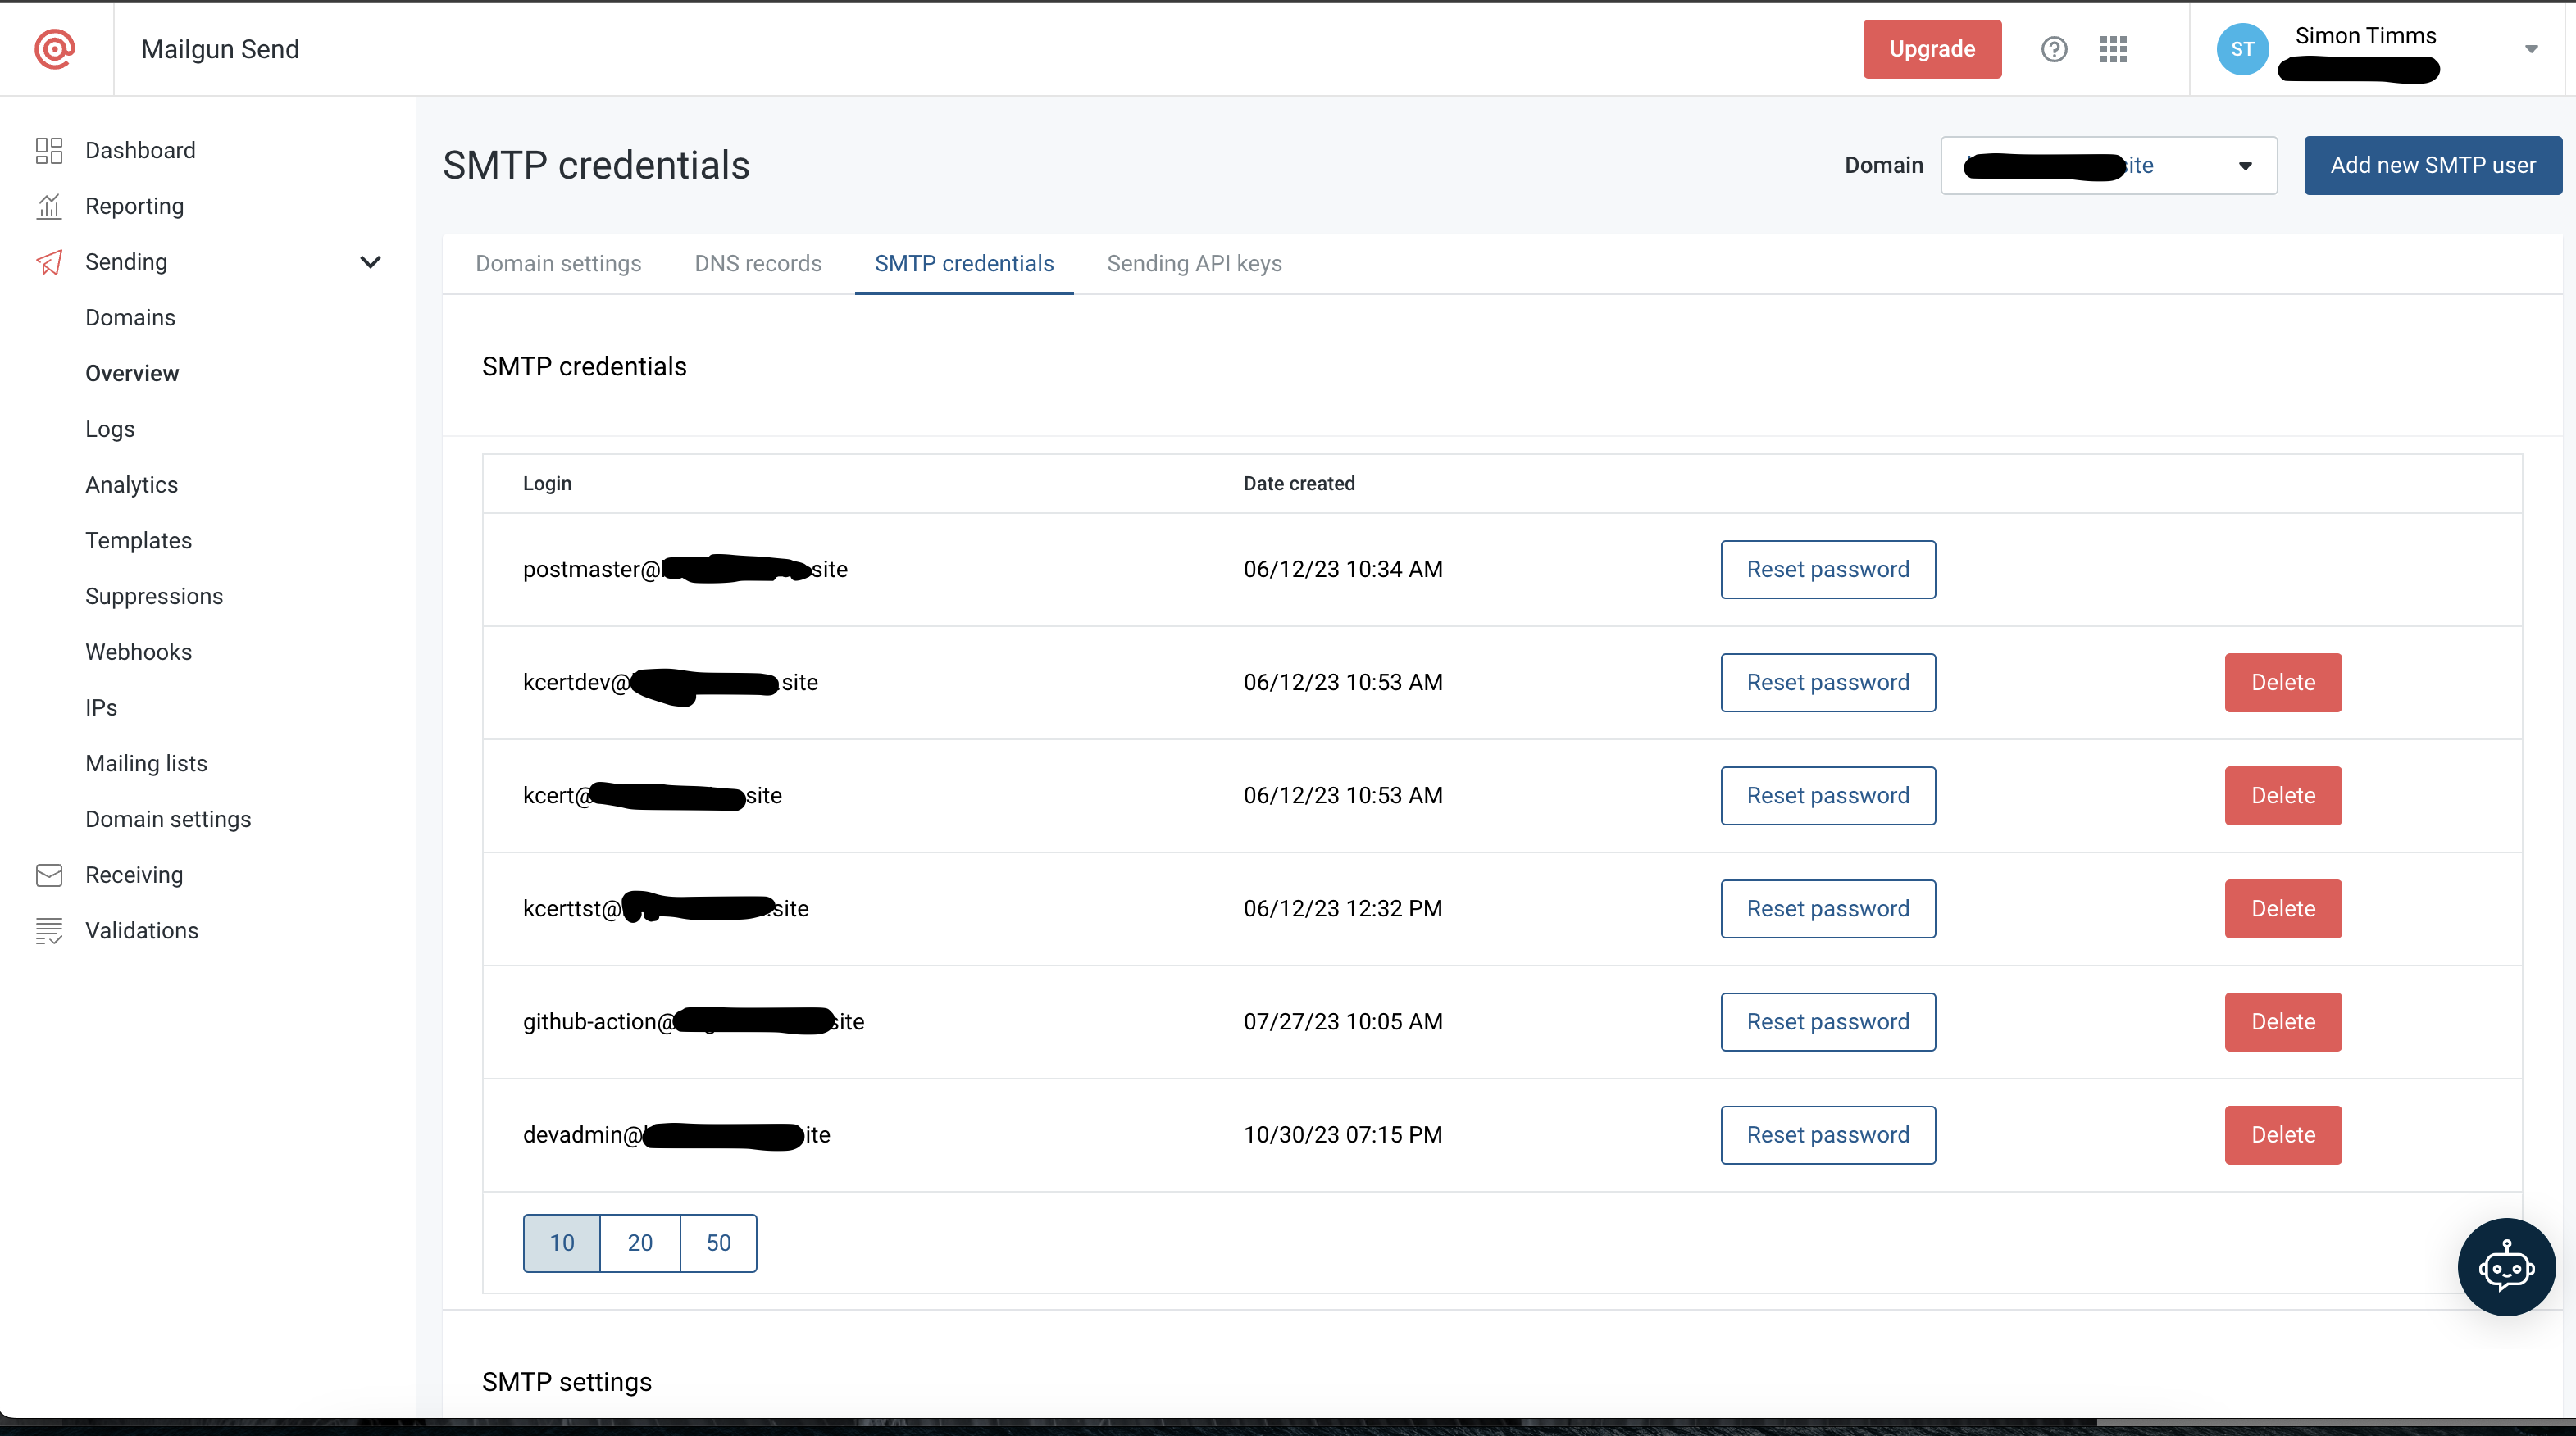Open the apps grid icon
The image size is (2576, 1436).
pos(2112,49)
